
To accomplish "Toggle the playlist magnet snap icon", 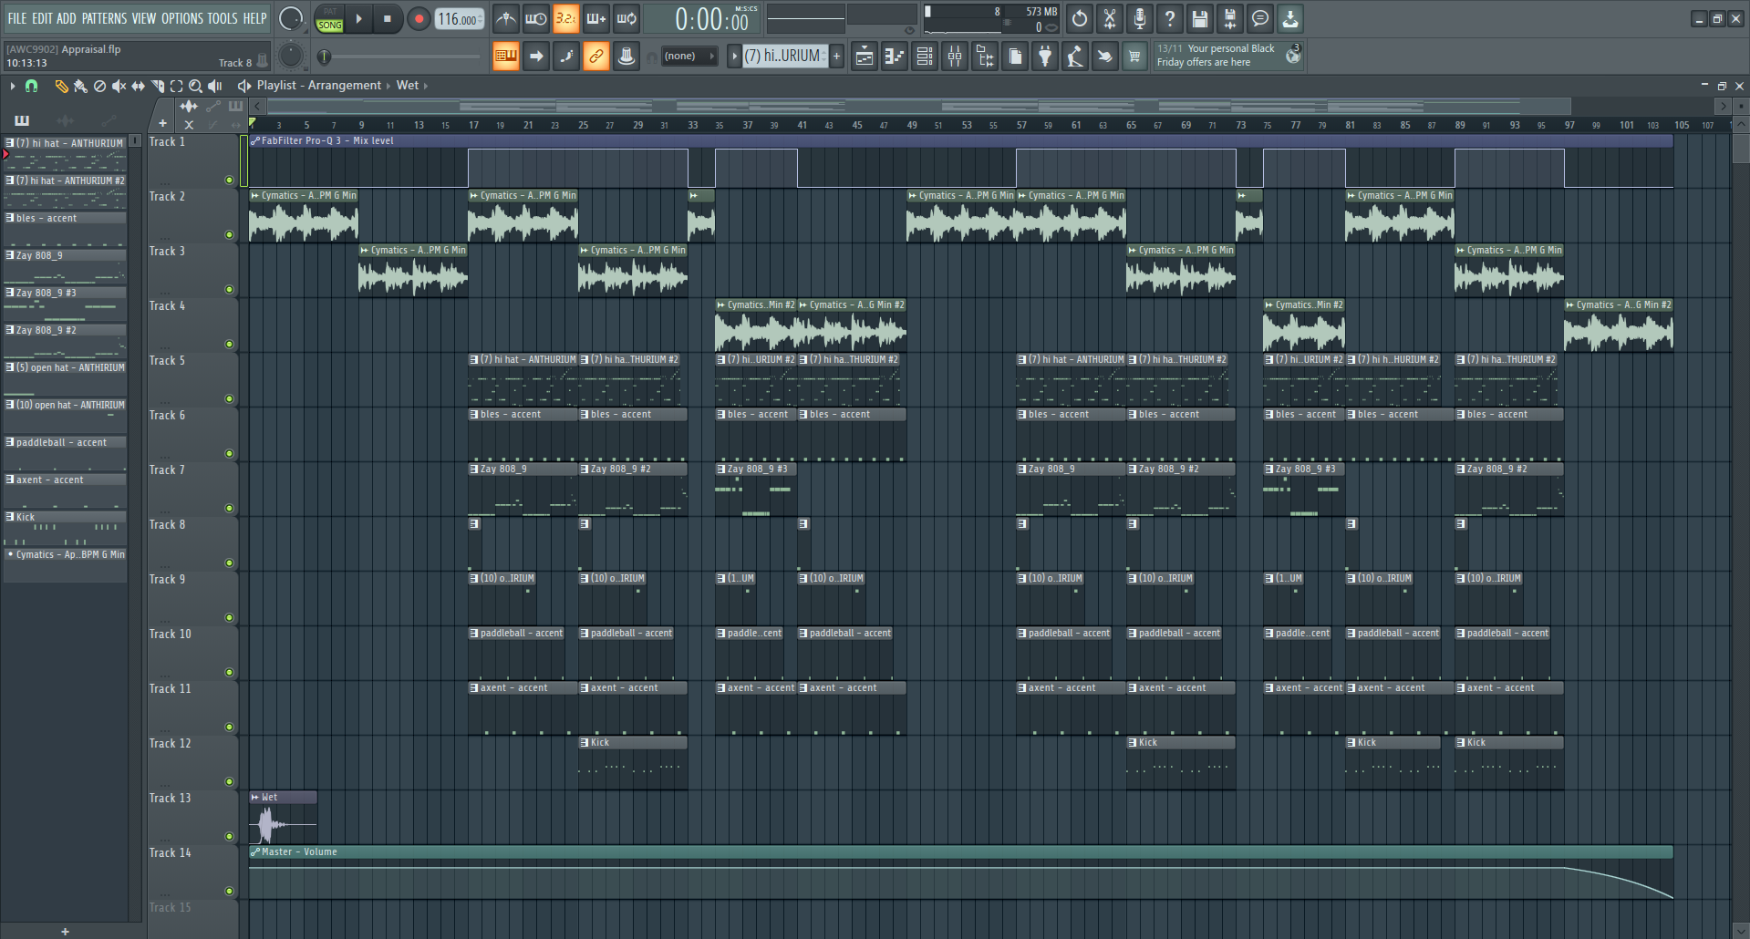I will click(32, 86).
